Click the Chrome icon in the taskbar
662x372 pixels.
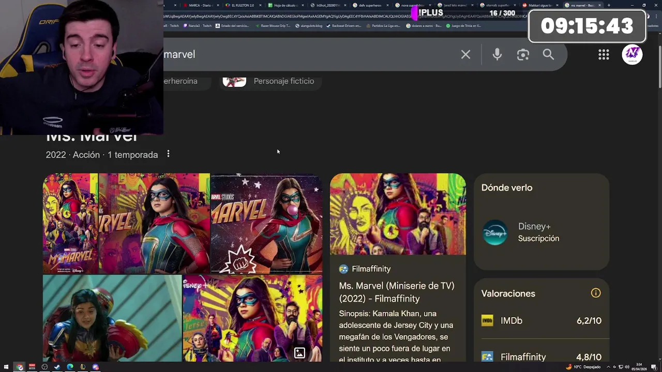(20, 367)
